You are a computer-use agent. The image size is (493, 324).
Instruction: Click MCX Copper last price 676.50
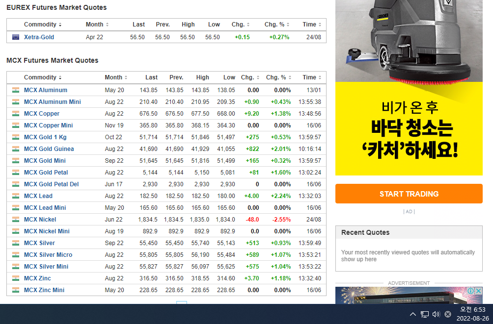[148, 114]
